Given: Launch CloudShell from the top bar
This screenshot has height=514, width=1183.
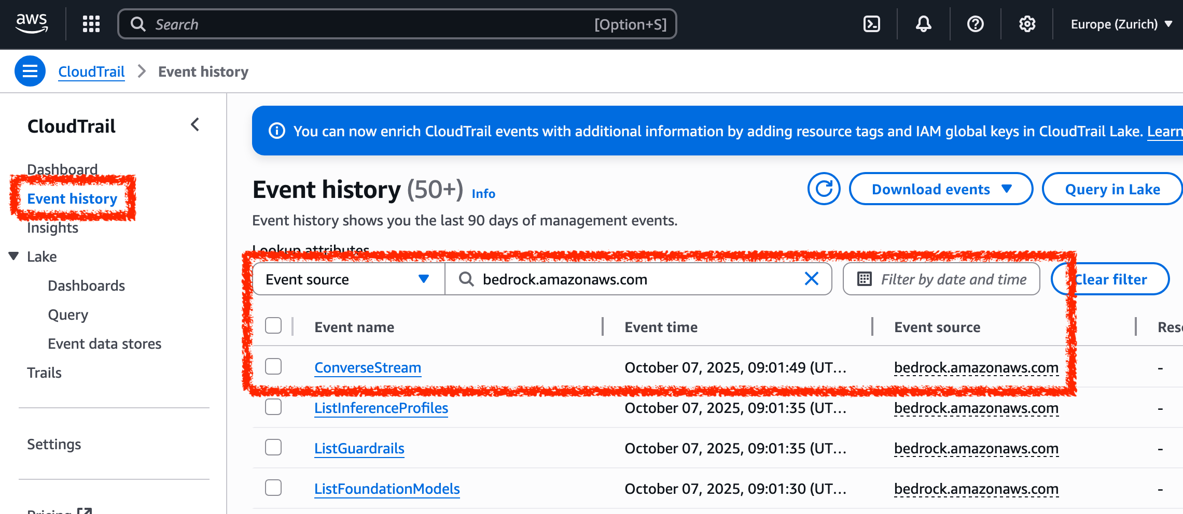Looking at the screenshot, I should click(871, 24).
